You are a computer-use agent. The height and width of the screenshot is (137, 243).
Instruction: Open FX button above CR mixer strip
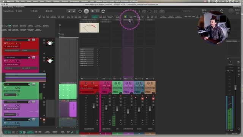(114, 79)
